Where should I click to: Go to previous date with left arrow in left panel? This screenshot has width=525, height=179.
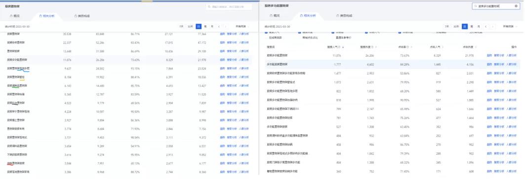point(219,26)
